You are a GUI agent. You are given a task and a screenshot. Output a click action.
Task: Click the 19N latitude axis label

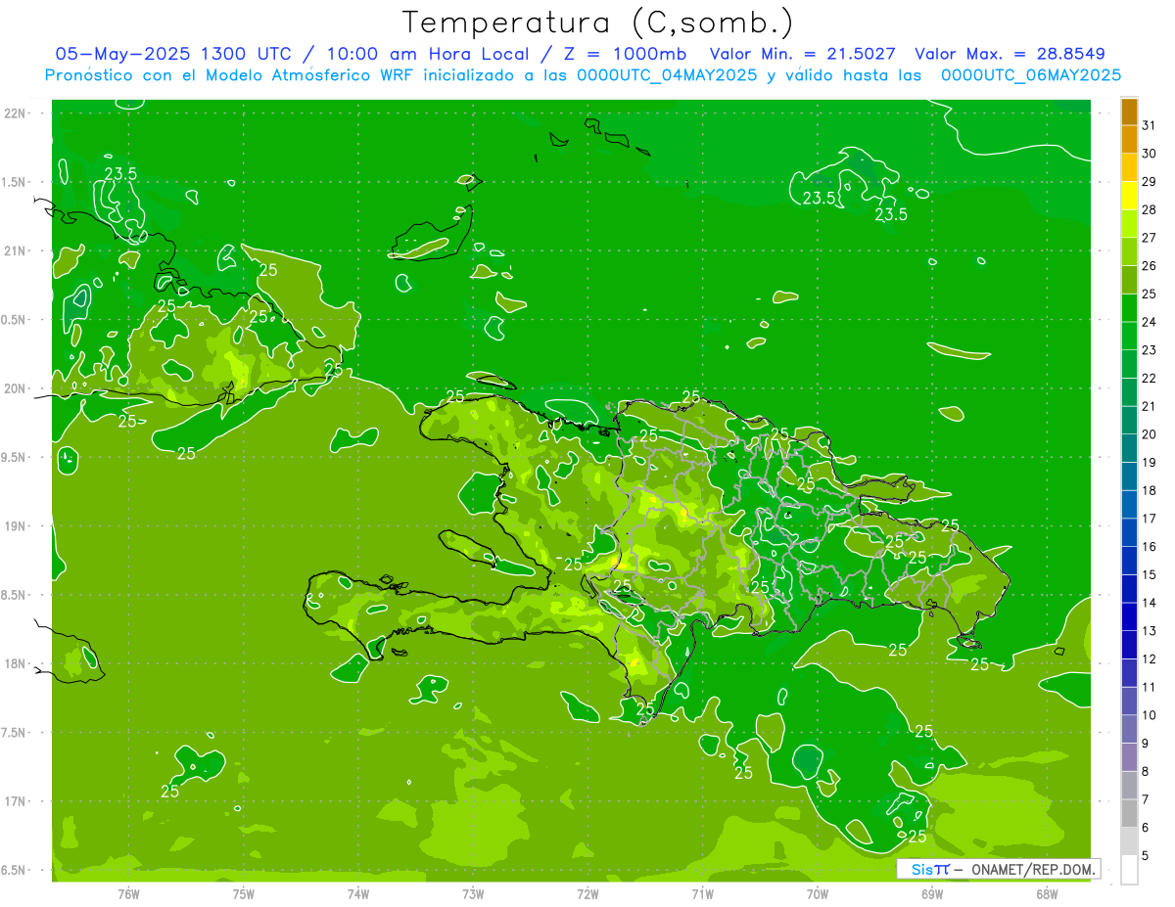(15, 526)
